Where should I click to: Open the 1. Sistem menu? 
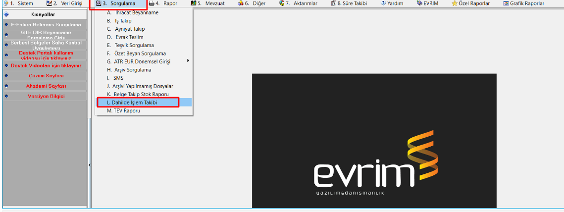tap(18, 3)
